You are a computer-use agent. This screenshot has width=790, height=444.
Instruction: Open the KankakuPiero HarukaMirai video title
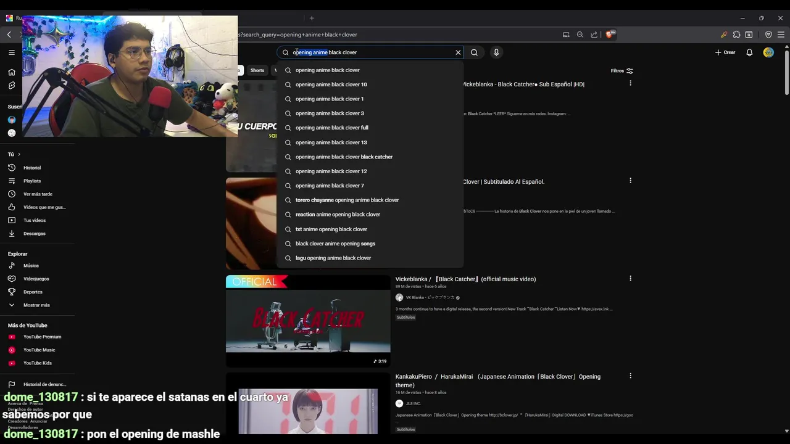click(498, 380)
